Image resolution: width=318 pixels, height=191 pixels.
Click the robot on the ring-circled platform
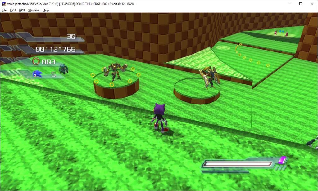[x=114, y=72]
